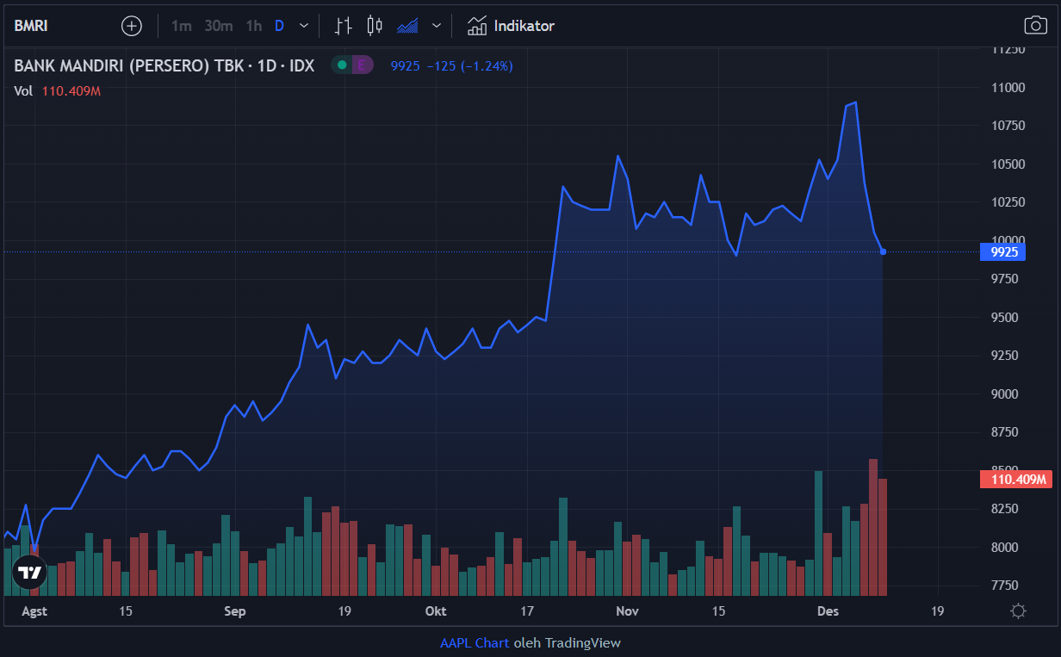
Task: Click the 9925 −125 (−1.24%) price change
Action: (451, 65)
